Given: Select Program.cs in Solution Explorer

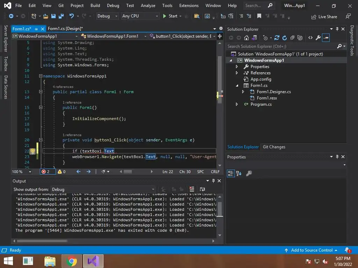Looking at the screenshot, I should (x=261, y=104).
